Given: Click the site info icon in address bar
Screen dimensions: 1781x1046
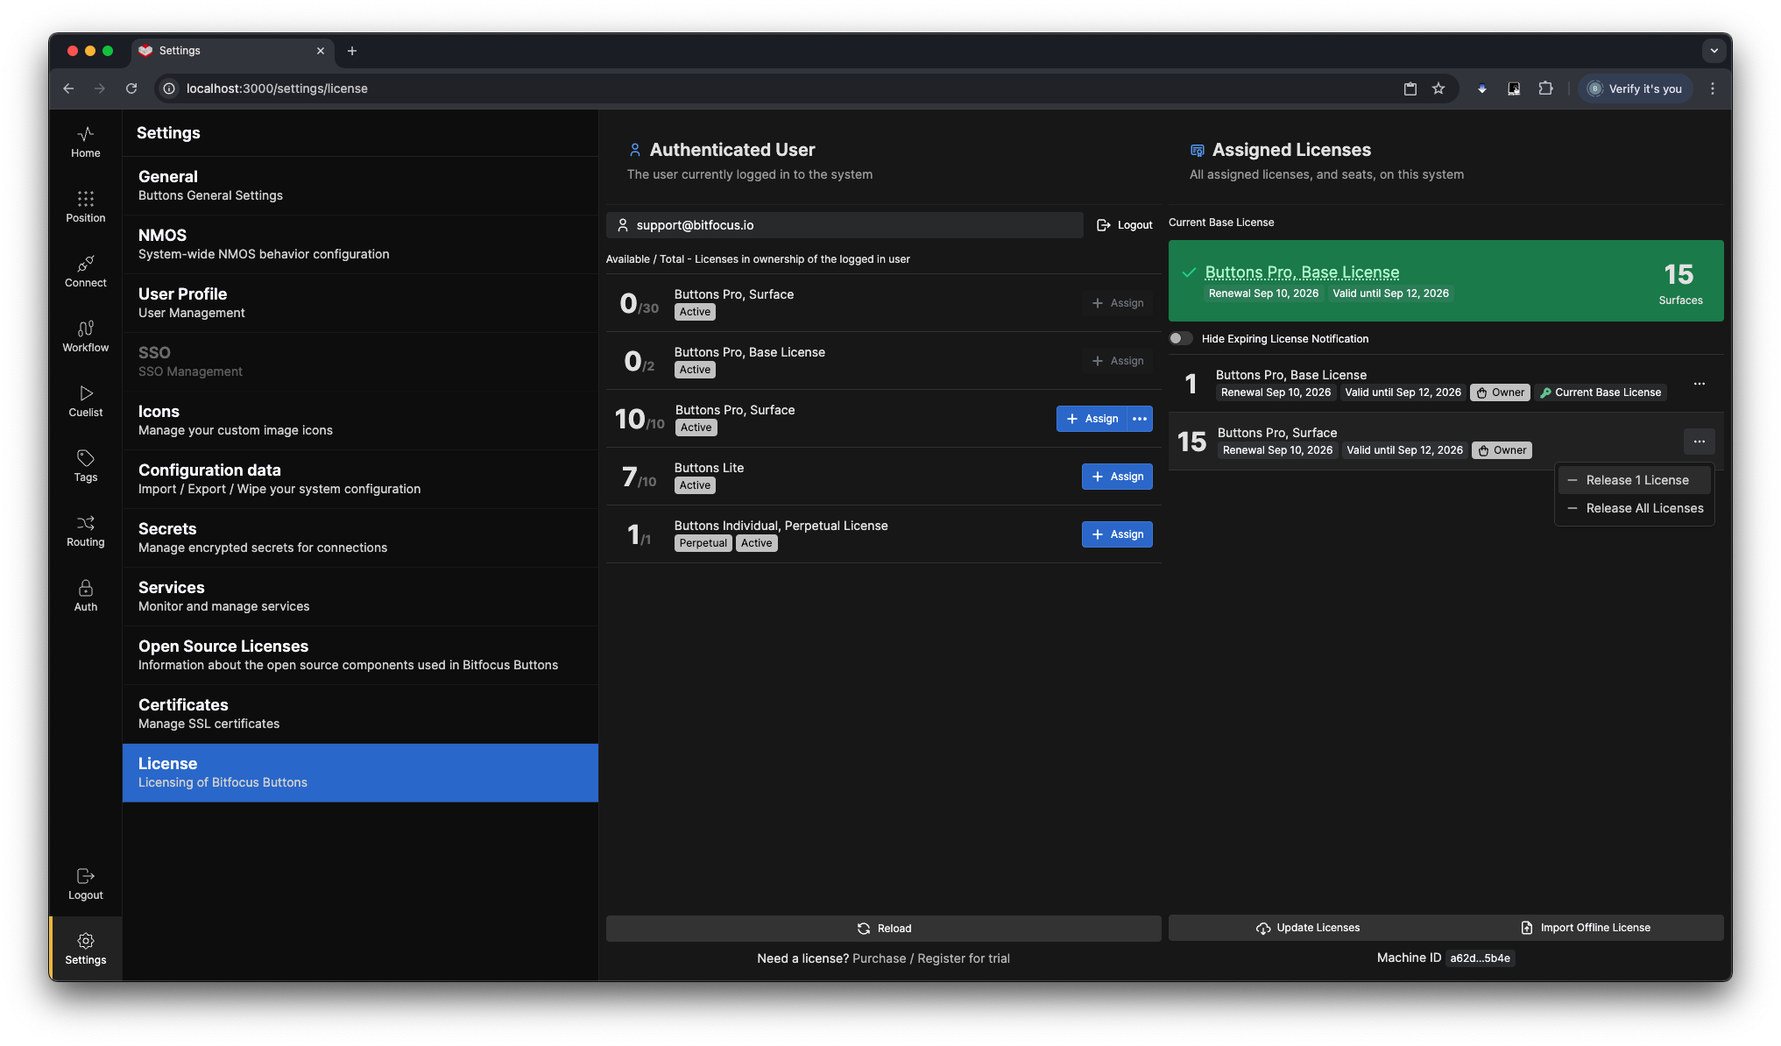Looking at the screenshot, I should tap(169, 88).
